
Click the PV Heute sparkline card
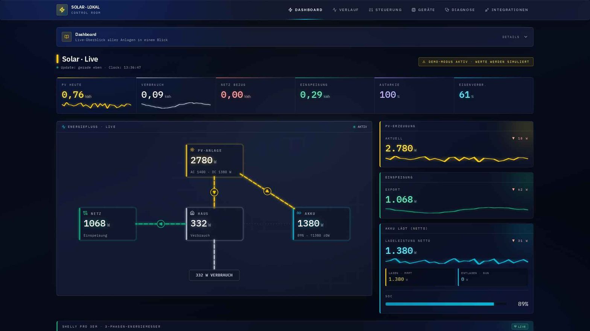point(96,95)
